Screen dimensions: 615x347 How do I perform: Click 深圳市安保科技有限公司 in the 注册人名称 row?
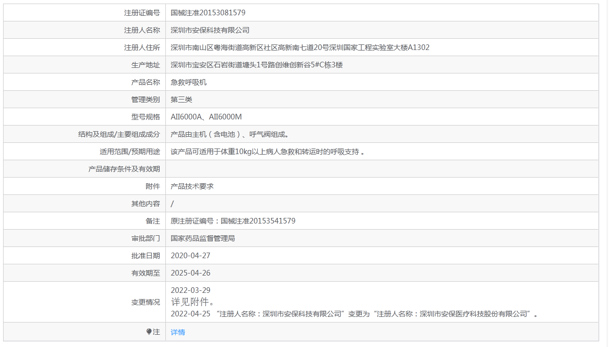click(x=210, y=30)
